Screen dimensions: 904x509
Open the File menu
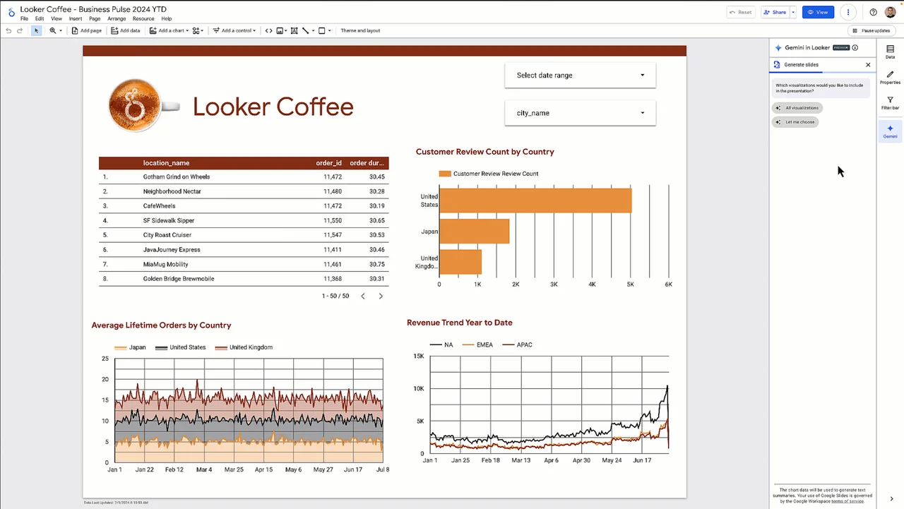click(24, 19)
